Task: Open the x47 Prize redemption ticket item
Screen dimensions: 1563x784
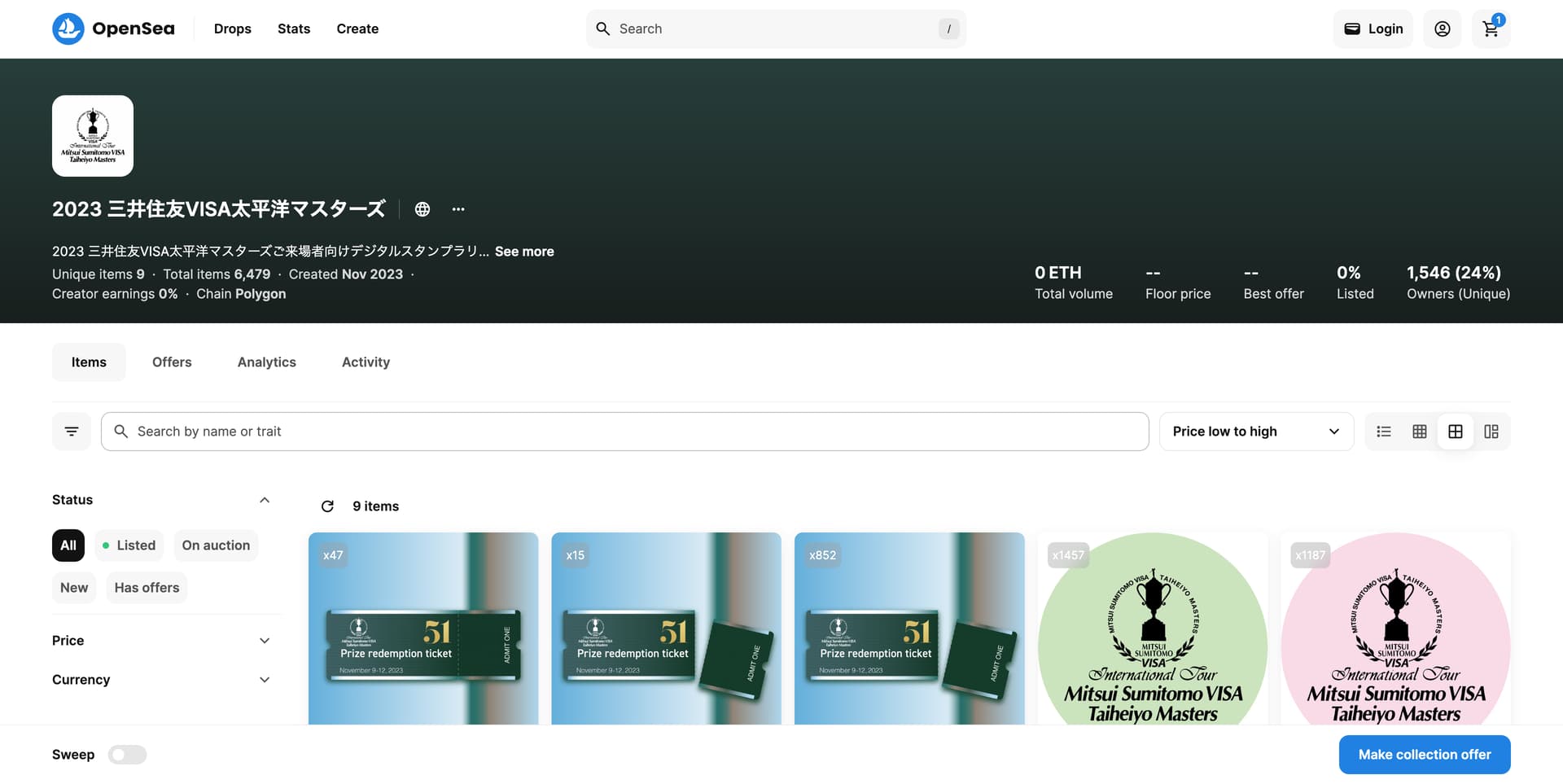Action: pyautogui.click(x=423, y=629)
